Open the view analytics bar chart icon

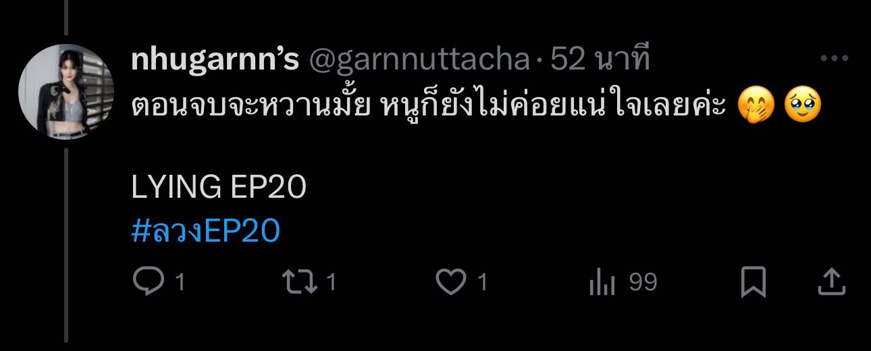click(x=602, y=282)
